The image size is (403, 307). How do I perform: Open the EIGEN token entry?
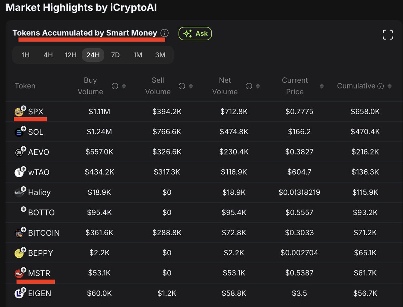coord(40,293)
